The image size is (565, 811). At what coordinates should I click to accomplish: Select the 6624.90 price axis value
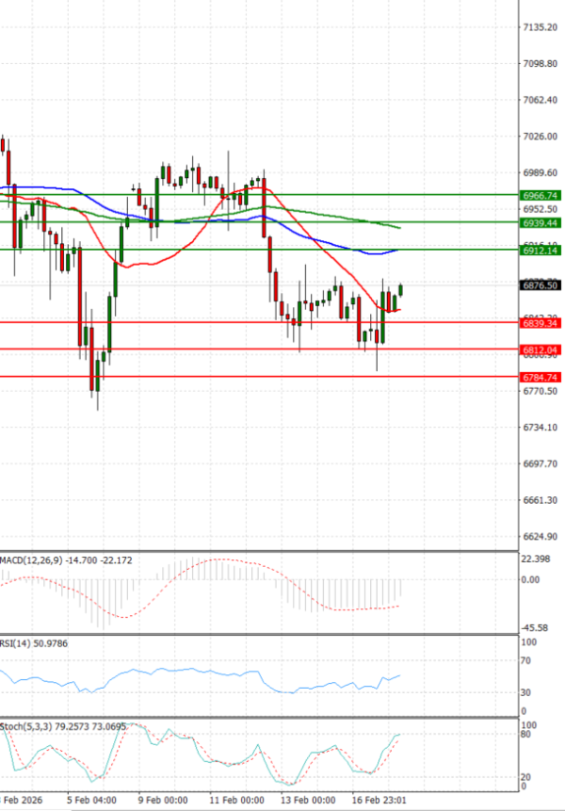[x=540, y=536]
